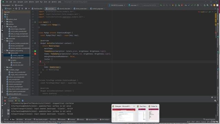
Task: Switch to the contact_page.dart editor tab
Action: coord(97,9)
